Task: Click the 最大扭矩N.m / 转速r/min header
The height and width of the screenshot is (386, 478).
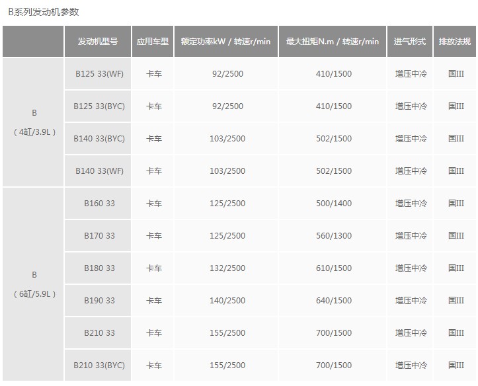Action: tap(333, 41)
